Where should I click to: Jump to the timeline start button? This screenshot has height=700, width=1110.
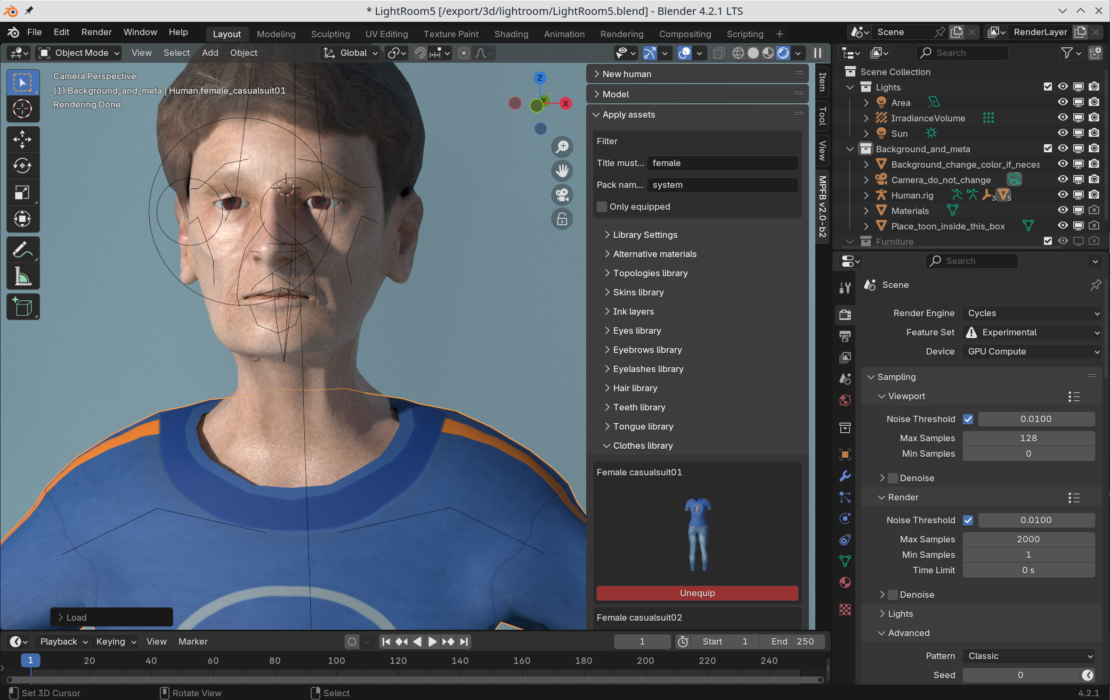click(x=386, y=641)
